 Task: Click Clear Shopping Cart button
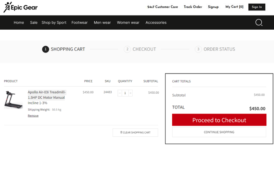click(x=135, y=132)
